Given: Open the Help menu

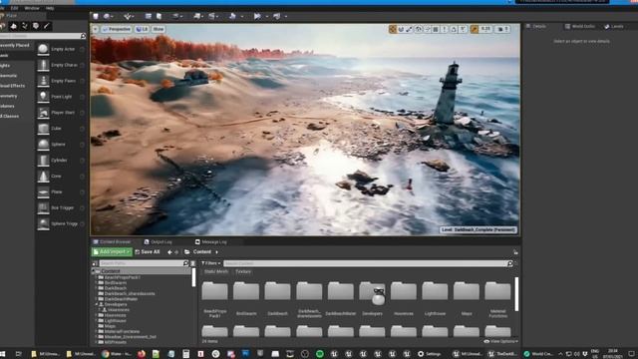Looking at the screenshot, I should 50,8.
